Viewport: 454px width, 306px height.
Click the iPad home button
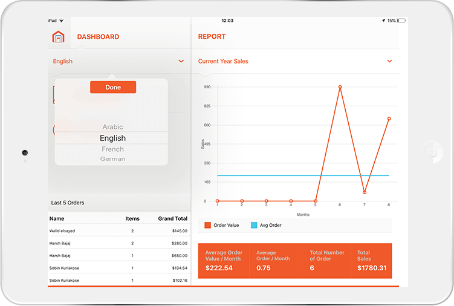[432, 152]
